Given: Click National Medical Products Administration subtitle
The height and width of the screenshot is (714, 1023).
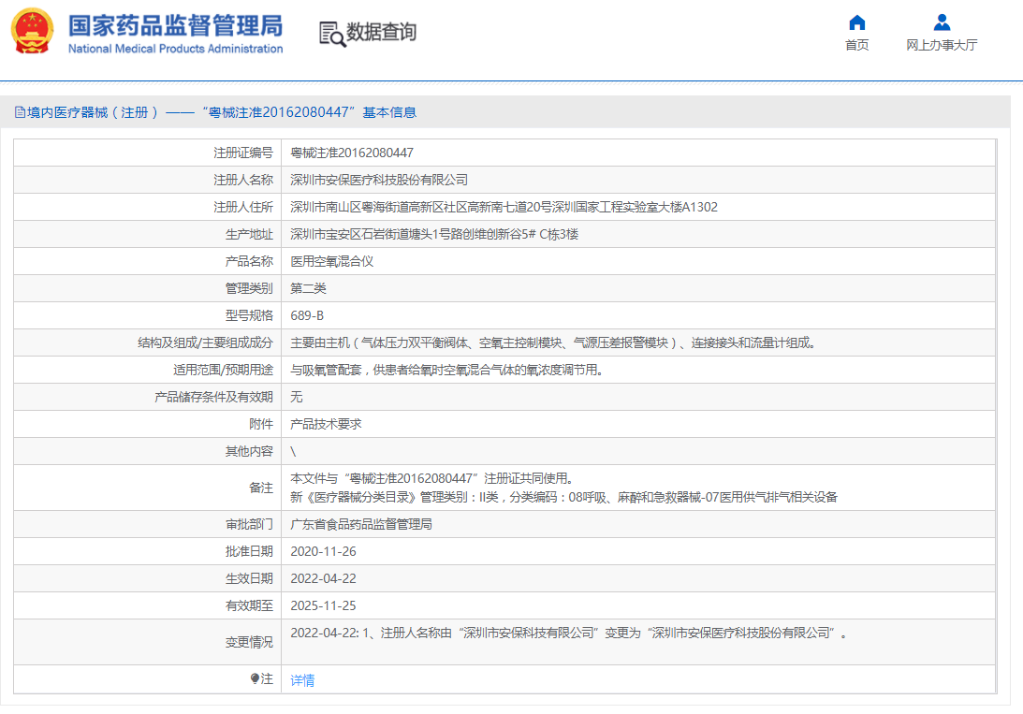Looking at the screenshot, I should tap(176, 49).
